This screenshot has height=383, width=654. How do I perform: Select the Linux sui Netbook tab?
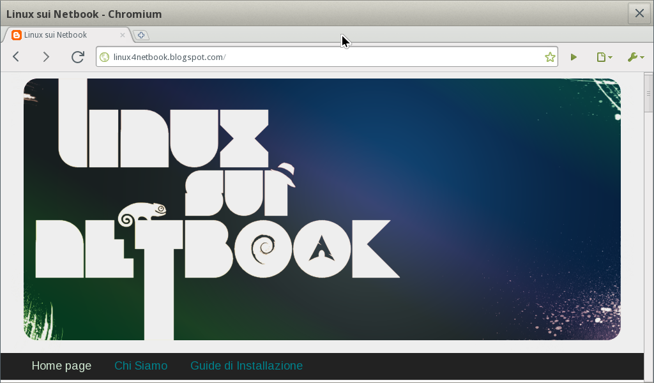click(x=68, y=35)
